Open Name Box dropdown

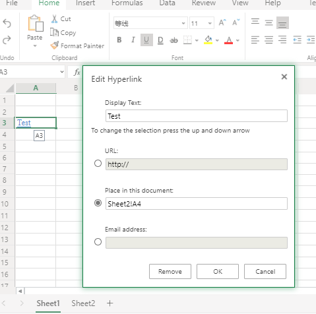coord(62,72)
